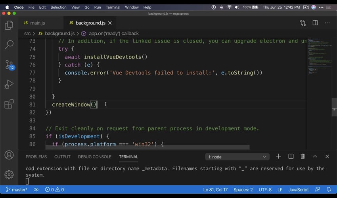The image size is (337, 198).
Task: Click the editor horizontal scrollbar
Action: point(147,147)
